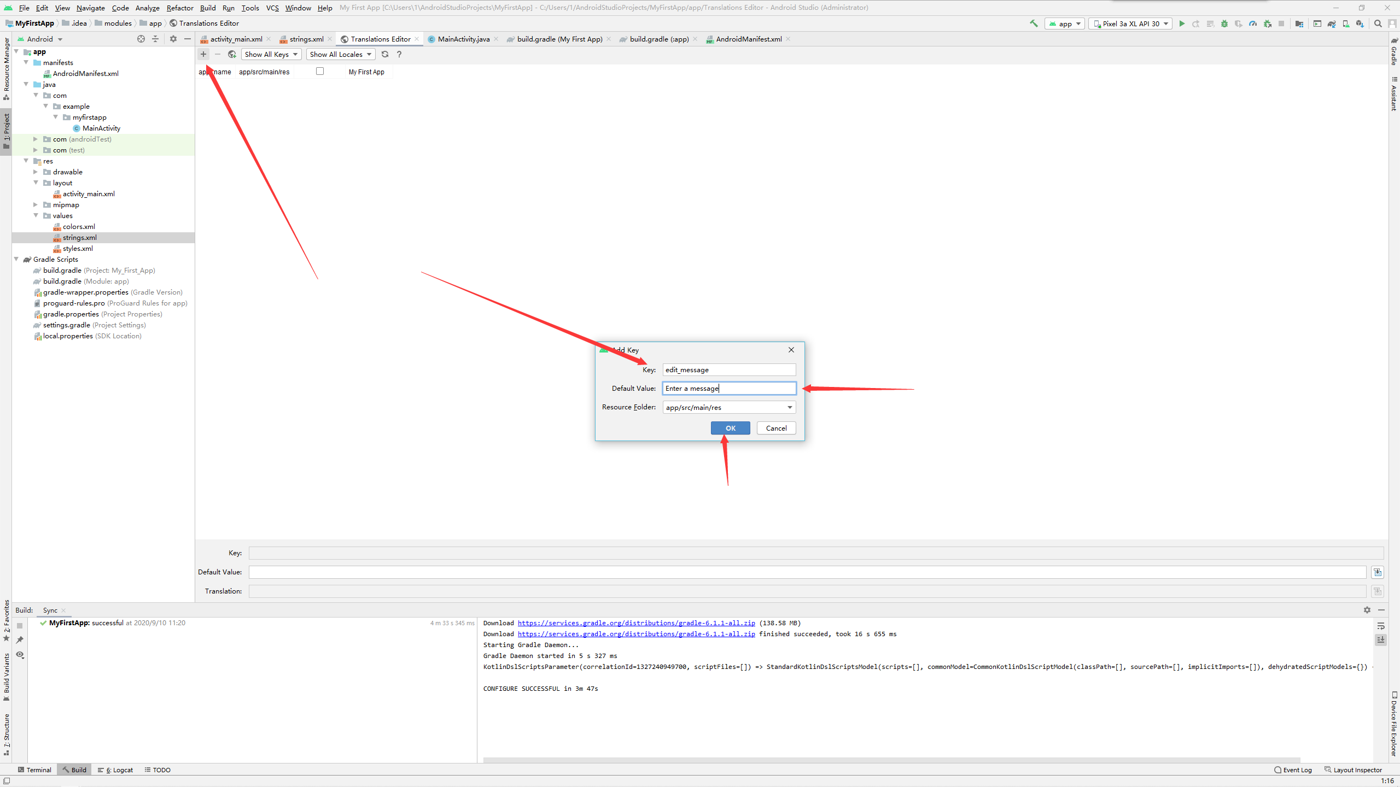This screenshot has height=787, width=1400.
Task: Click the Add Locale globe icon
Action: [x=232, y=54]
